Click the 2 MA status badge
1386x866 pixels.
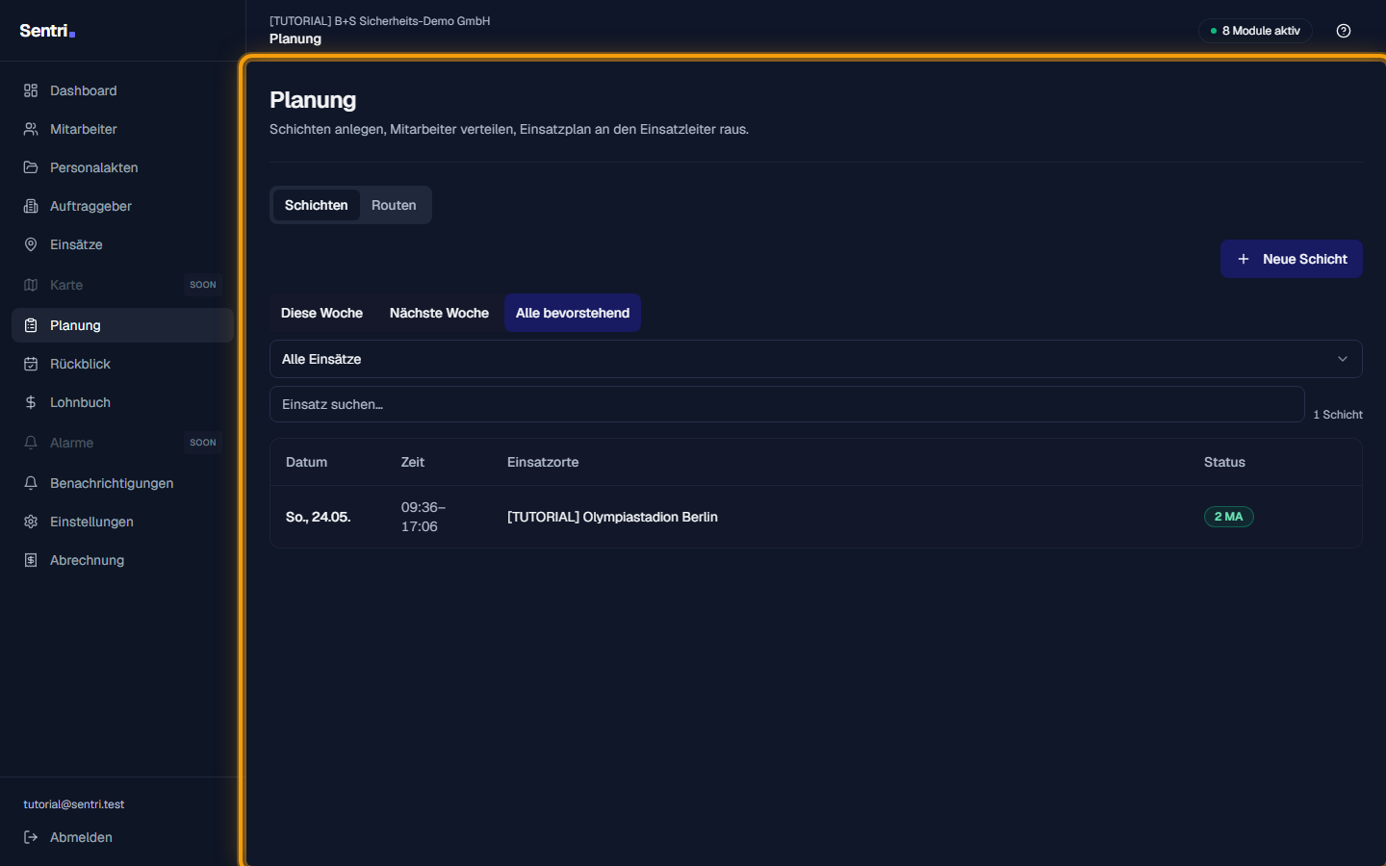[x=1228, y=517]
